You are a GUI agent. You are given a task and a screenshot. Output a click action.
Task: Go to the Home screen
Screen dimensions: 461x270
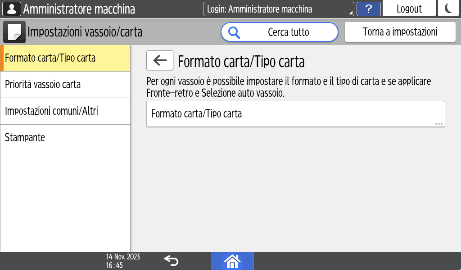(x=232, y=261)
